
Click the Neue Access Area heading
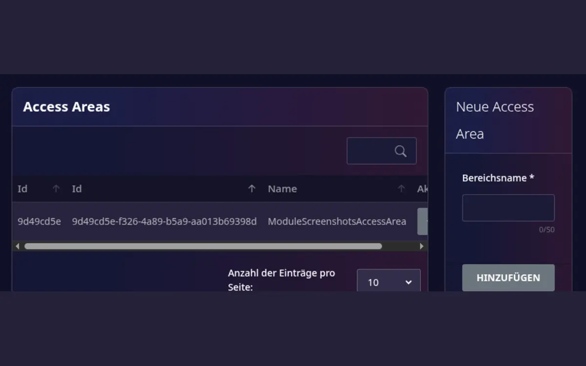[x=495, y=120]
